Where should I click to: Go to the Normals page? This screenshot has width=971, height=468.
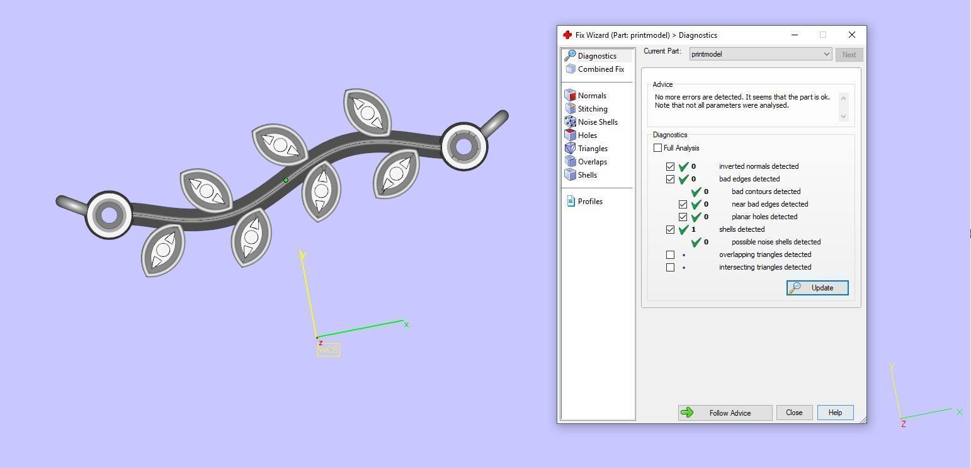[x=592, y=95]
